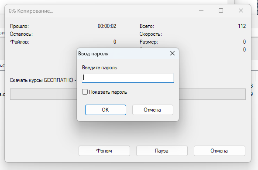Minimize the Копирование window

pos(201,10)
